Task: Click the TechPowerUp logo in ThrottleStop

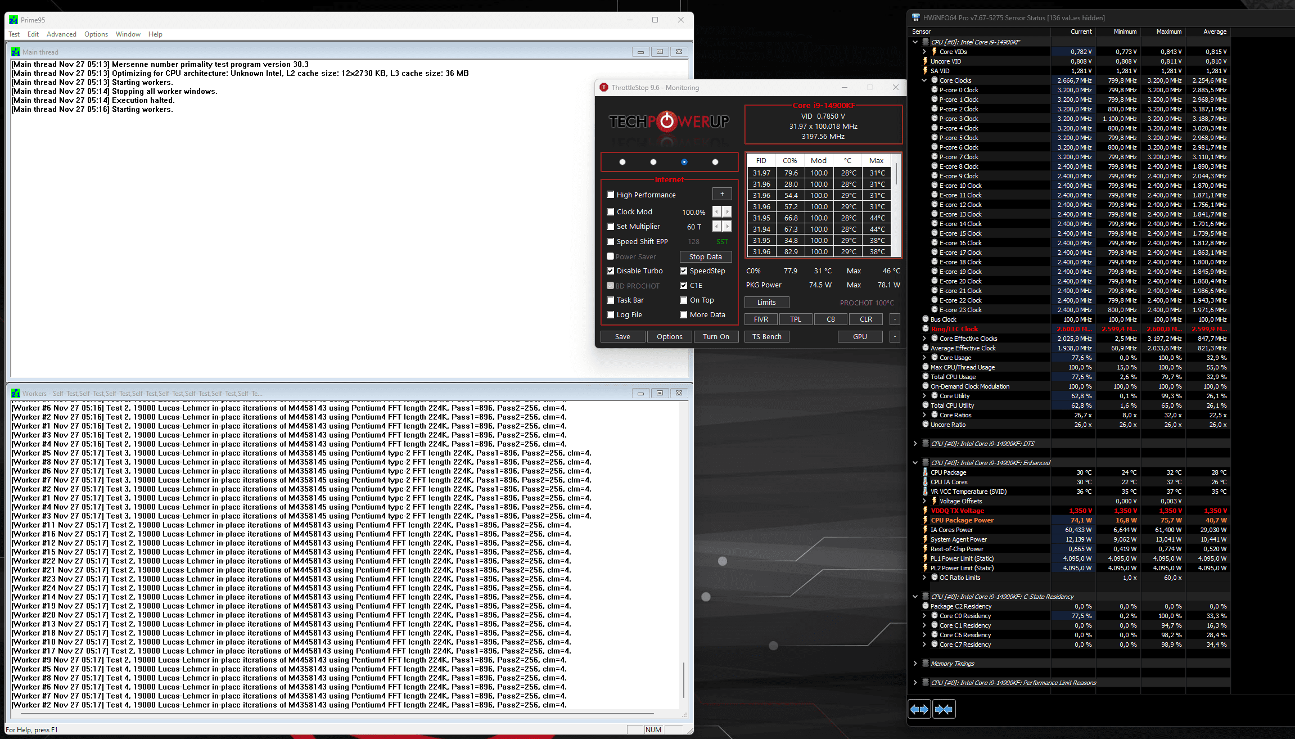Action: coord(669,121)
